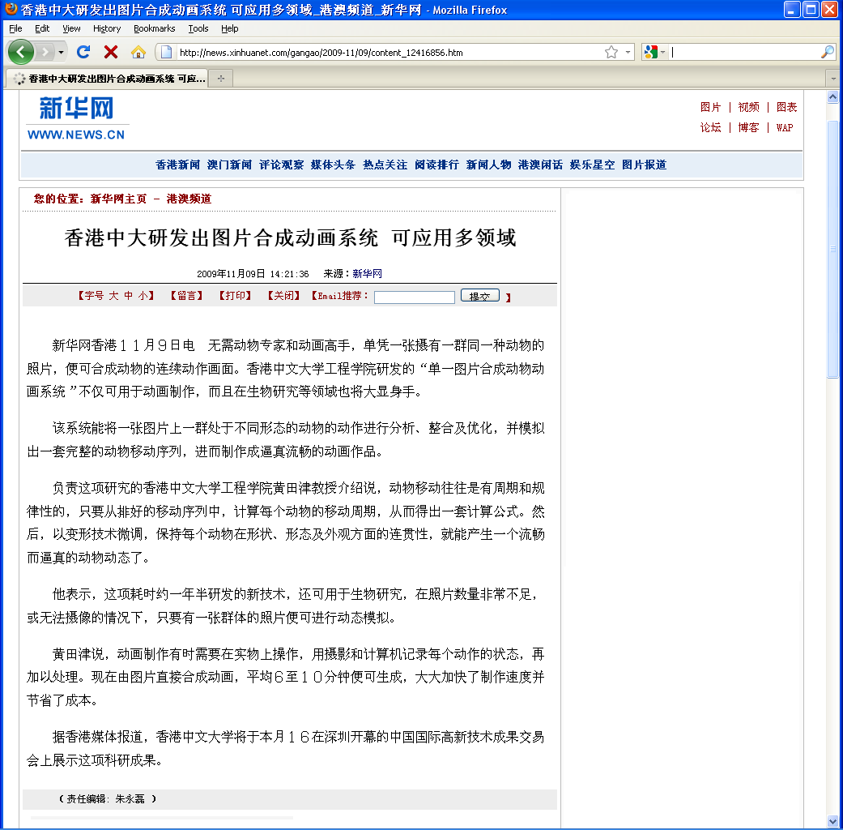The height and width of the screenshot is (830, 843).
Task: Open the Edit menu
Action: 42,28
